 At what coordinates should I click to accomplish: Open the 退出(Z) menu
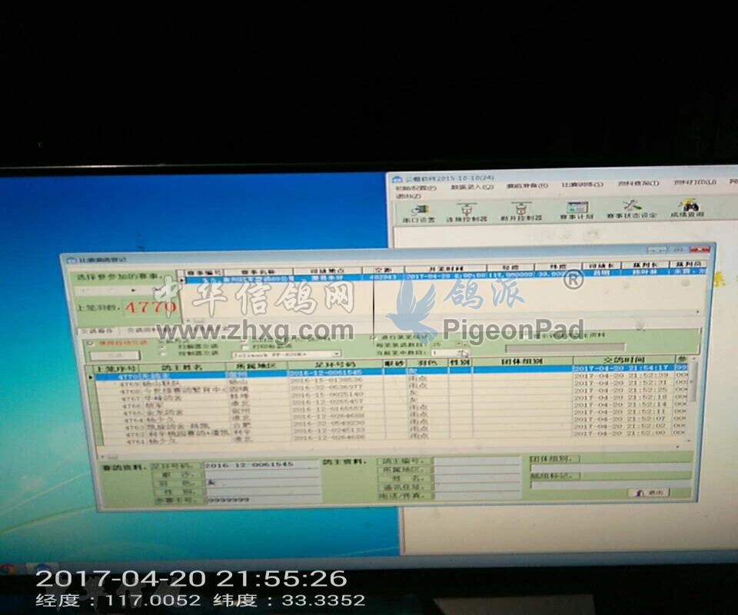tap(408, 196)
